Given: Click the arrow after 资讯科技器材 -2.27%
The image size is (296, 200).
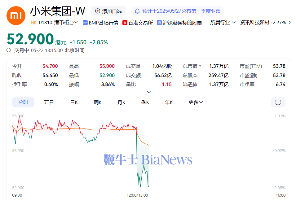Looking at the screenshot, I should [289, 23].
